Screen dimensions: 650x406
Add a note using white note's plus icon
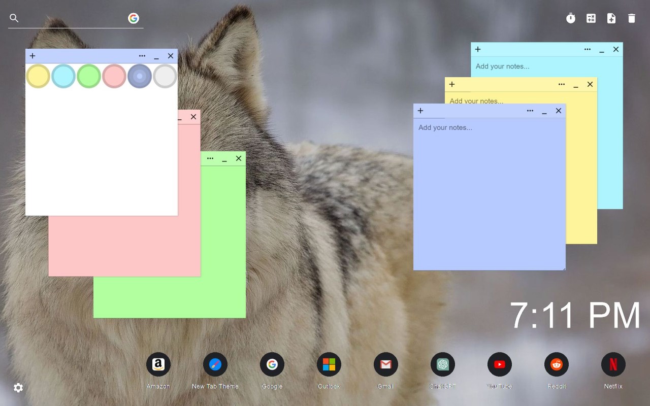coord(32,56)
